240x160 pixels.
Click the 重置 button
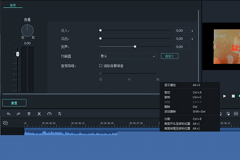(14, 103)
